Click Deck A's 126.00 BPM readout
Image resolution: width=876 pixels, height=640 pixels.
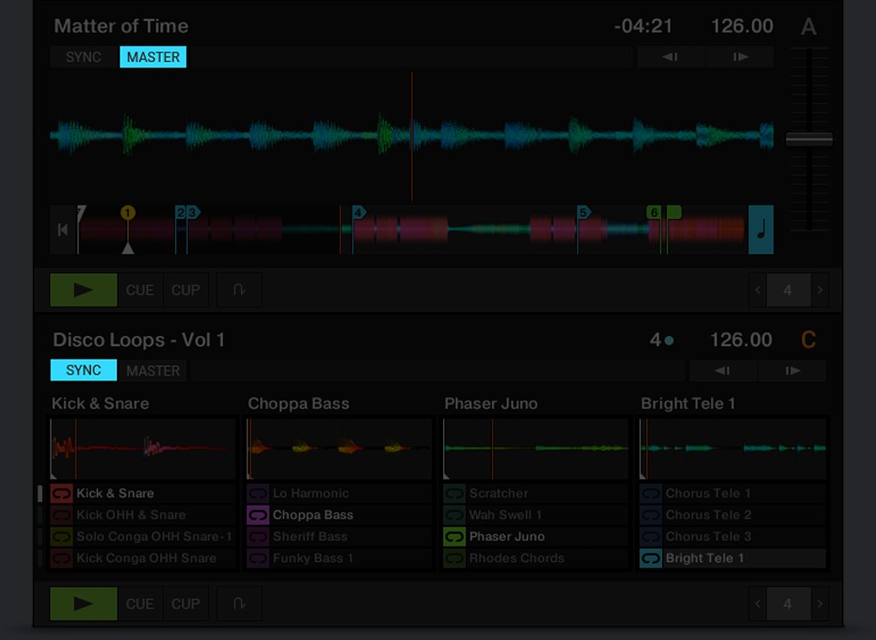[x=742, y=26]
